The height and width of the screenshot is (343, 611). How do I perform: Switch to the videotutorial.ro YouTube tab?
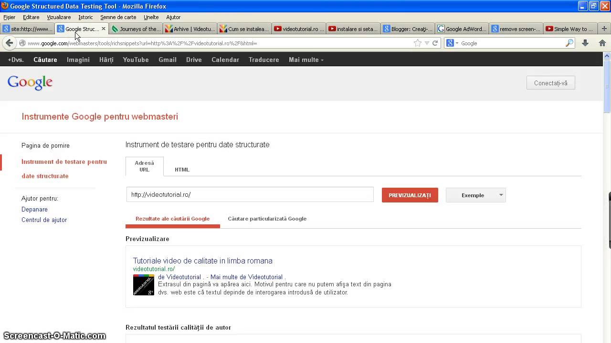tap(299, 29)
